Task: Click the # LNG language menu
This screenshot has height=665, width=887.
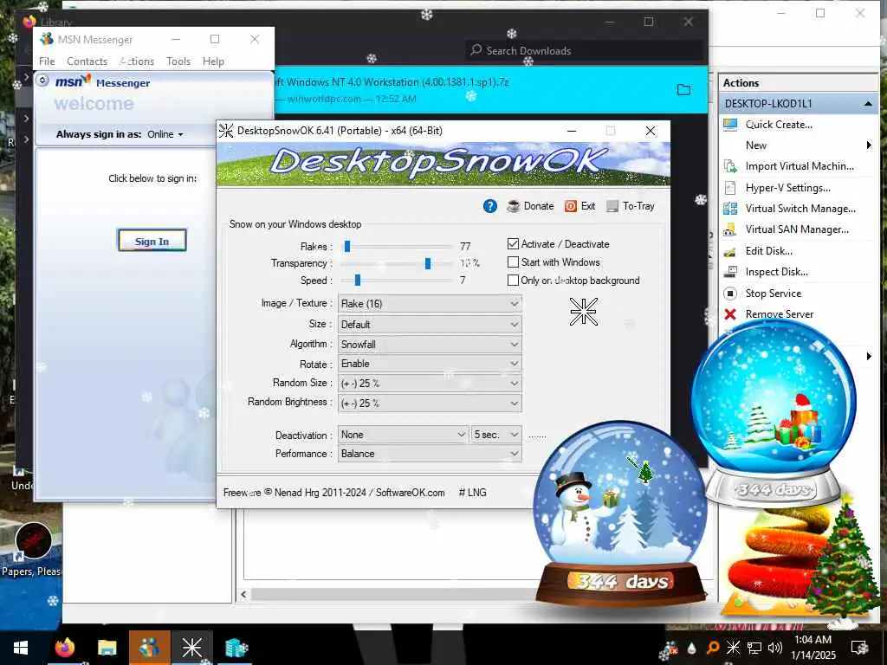Action: 473,493
